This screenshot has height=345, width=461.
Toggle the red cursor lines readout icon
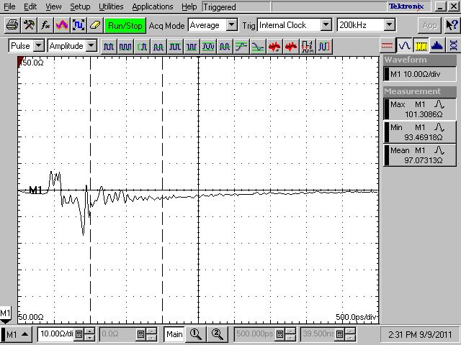tap(388, 46)
